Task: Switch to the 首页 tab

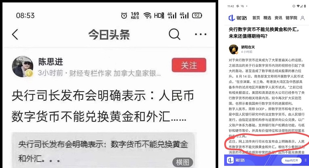Action: tap(256, 18)
